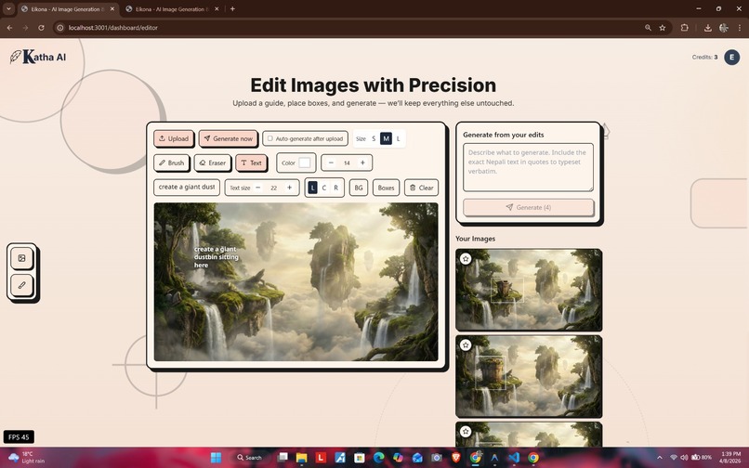749x468 pixels.
Task: Launch Microsoft Edge from taskbar
Action: (378, 458)
